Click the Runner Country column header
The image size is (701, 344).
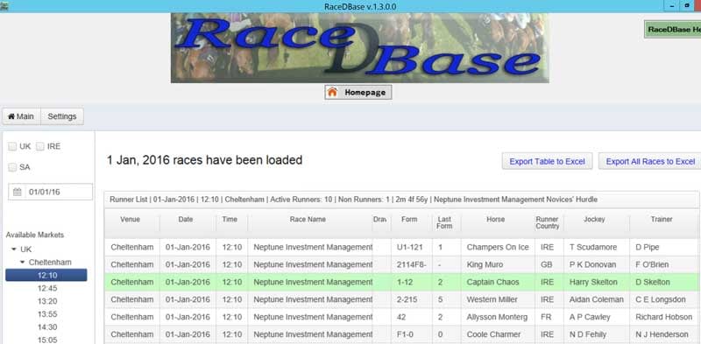(549, 222)
